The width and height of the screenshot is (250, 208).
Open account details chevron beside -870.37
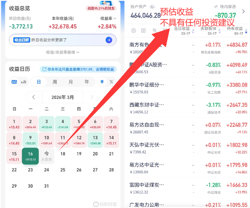pos(243,11)
